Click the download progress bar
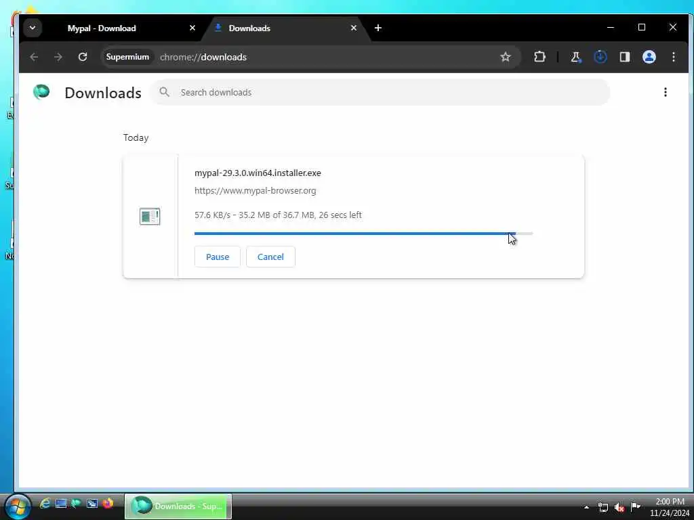Image resolution: width=694 pixels, height=520 pixels. [363, 233]
